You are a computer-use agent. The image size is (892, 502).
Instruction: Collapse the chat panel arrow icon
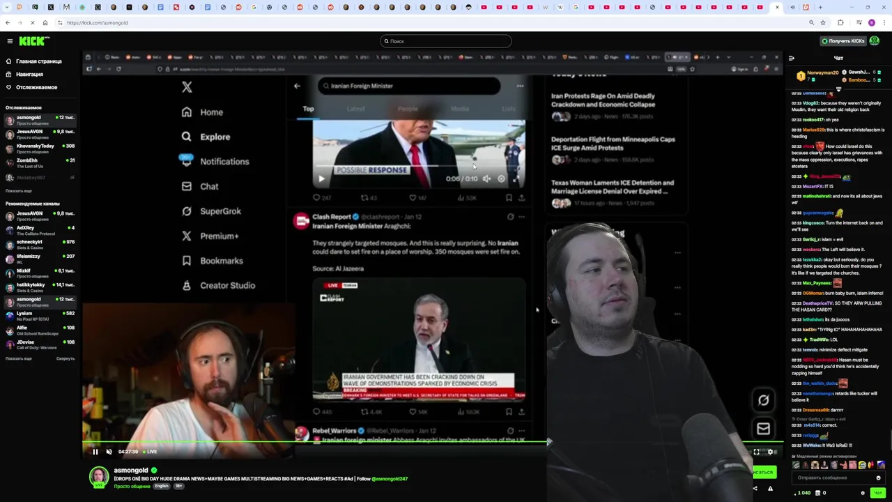pos(791,58)
